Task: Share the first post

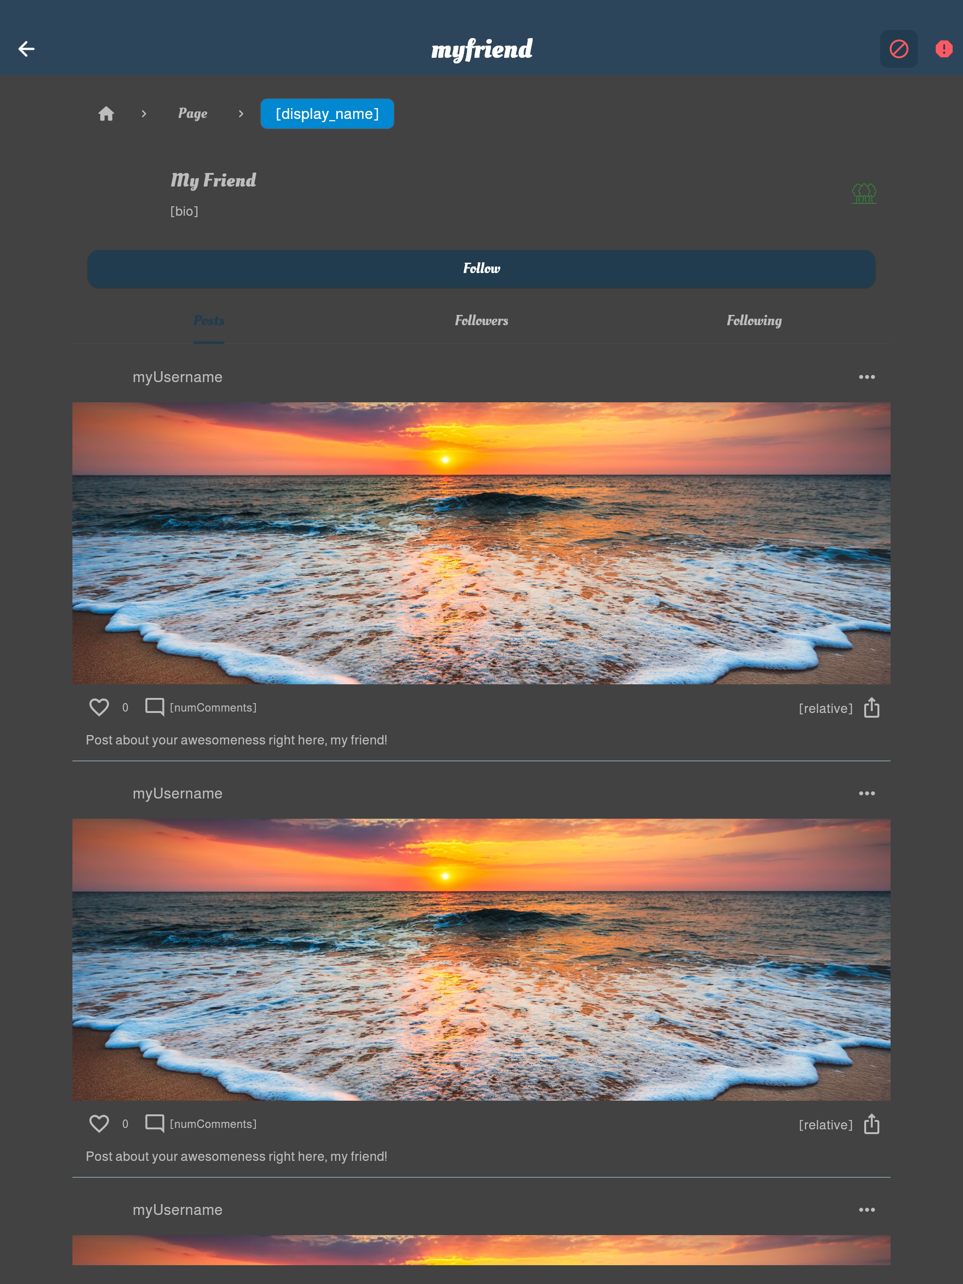Action: pos(871,708)
